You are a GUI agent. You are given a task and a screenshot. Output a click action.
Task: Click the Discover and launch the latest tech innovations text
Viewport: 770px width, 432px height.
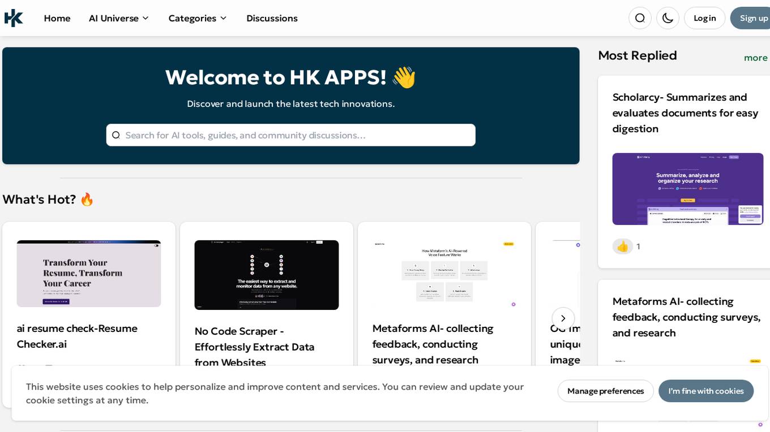pos(291,104)
